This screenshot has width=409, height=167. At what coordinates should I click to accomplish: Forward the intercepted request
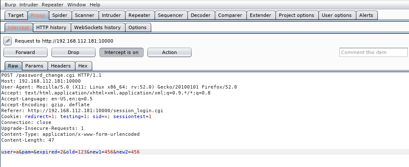(25, 52)
